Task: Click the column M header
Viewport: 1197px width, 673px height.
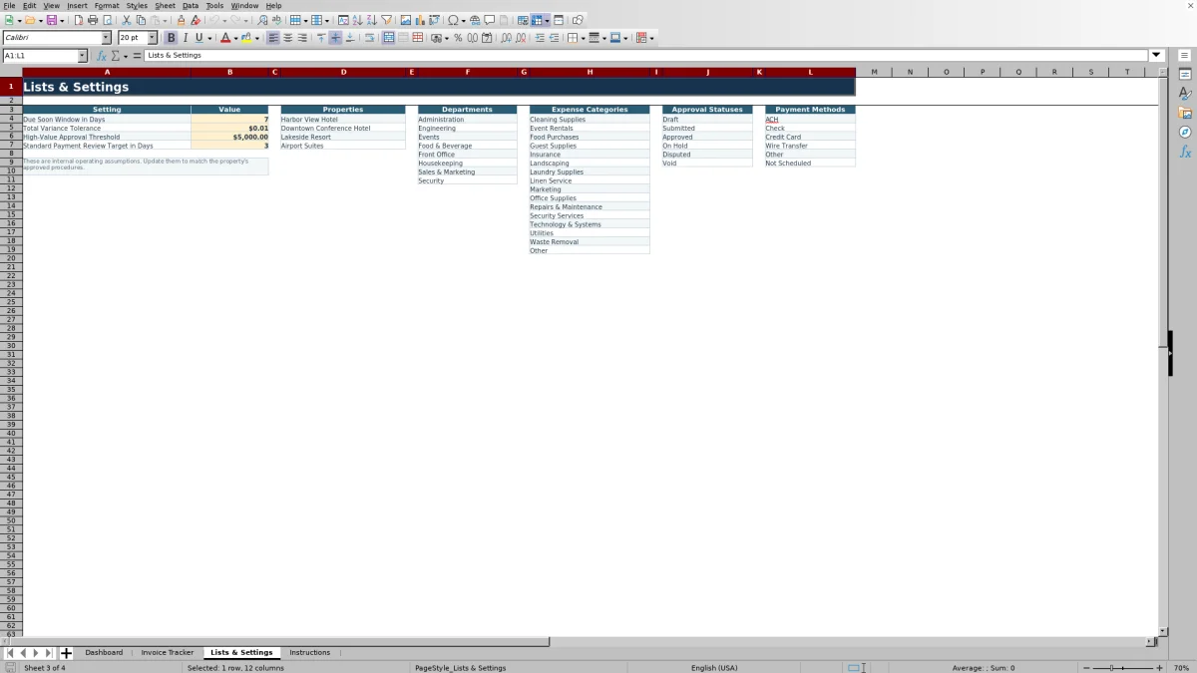Action: point(874,72)
